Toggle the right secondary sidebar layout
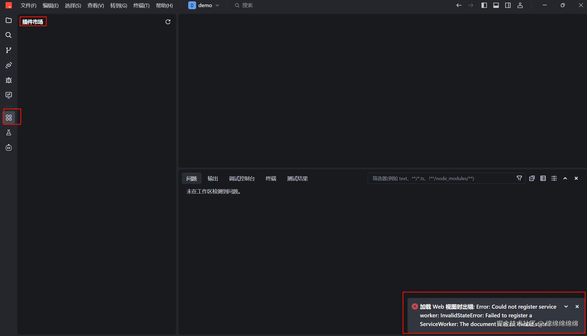The image size is (587, 336). click(x=508, y=5)
